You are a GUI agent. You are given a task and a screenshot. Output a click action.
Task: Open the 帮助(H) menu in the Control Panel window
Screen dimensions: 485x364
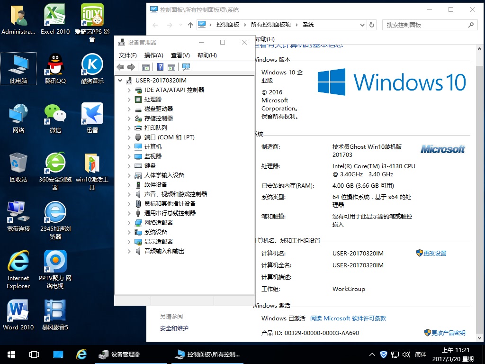tap(265, 39)
